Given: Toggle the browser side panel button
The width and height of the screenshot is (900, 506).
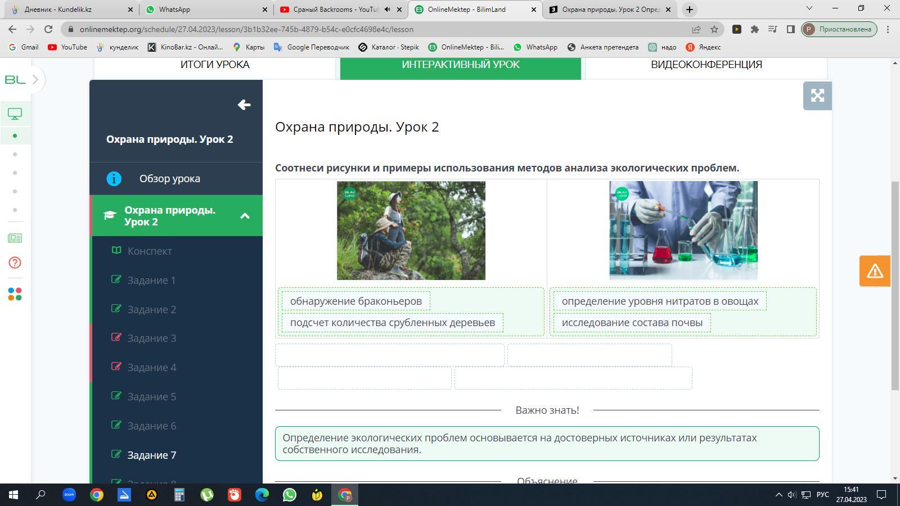Looking at the screenshot, I should [x=790, y=29].
